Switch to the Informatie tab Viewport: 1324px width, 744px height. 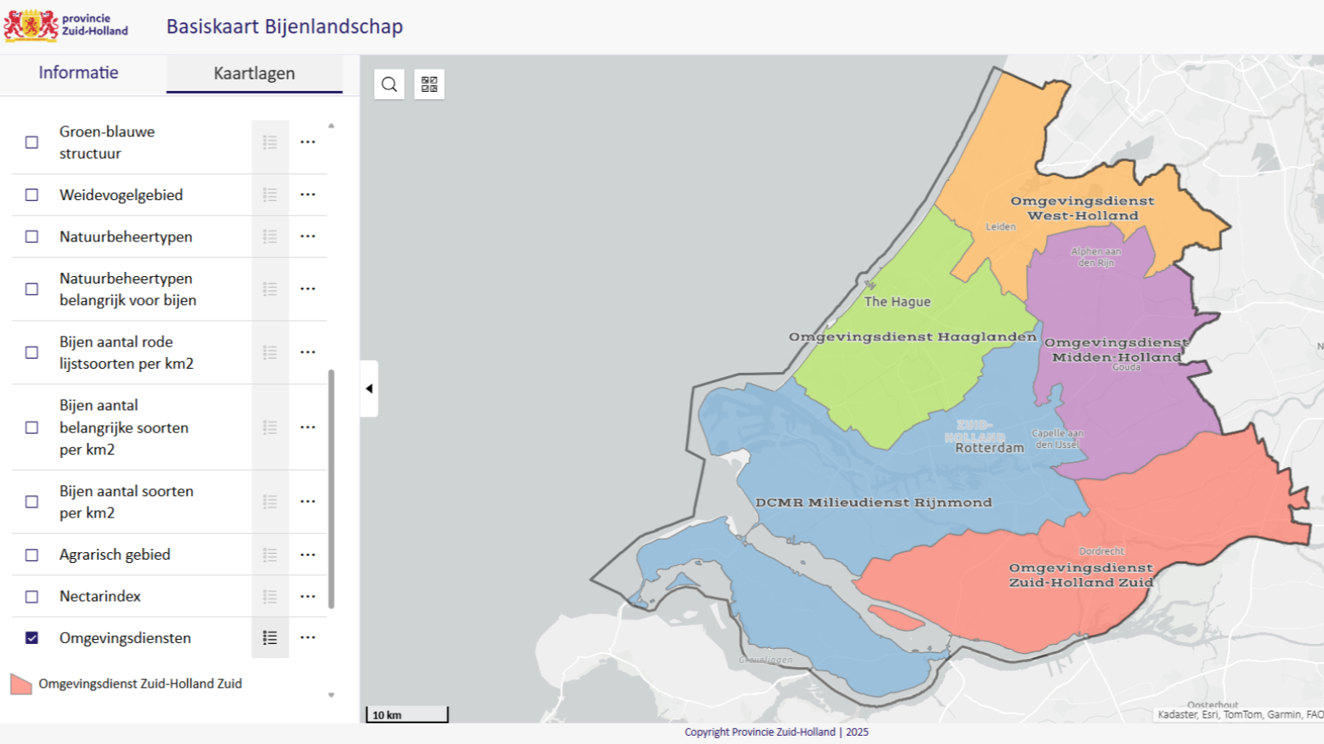(x=79, y=73)
